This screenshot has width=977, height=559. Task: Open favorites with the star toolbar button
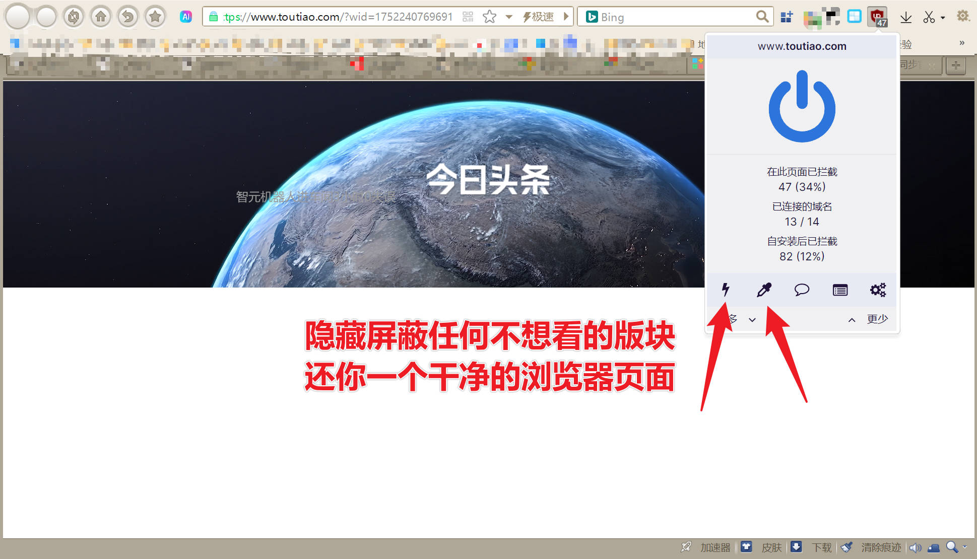(155, 17)
